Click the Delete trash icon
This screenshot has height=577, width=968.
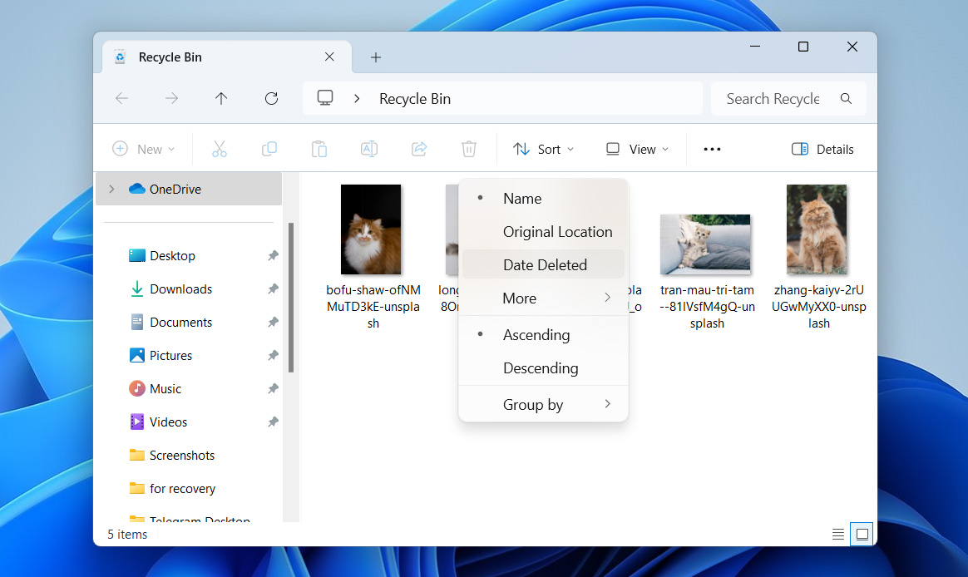[x=469, y=149]
